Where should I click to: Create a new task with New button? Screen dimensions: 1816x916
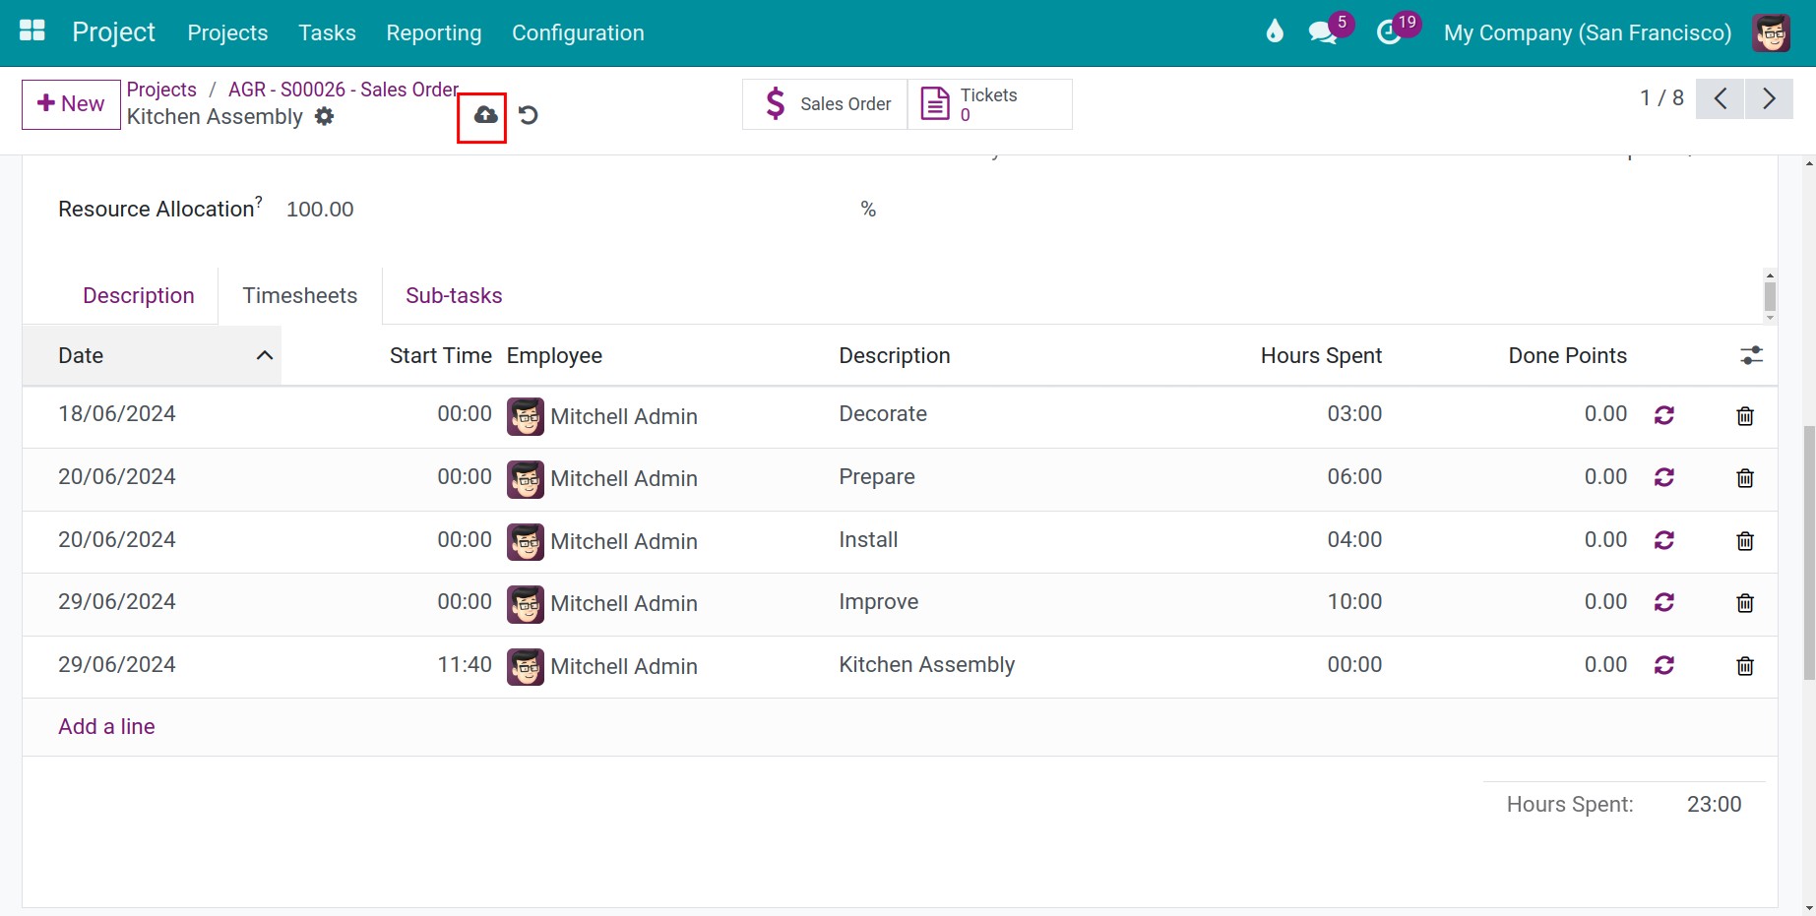tap(71, 104)
